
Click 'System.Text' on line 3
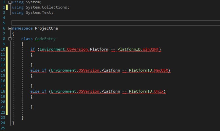coord(38,12)
